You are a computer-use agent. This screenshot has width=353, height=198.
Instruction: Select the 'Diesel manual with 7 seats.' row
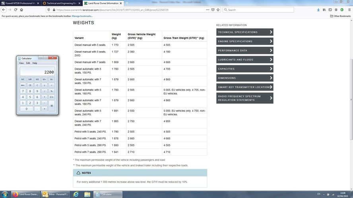[140, 62]
